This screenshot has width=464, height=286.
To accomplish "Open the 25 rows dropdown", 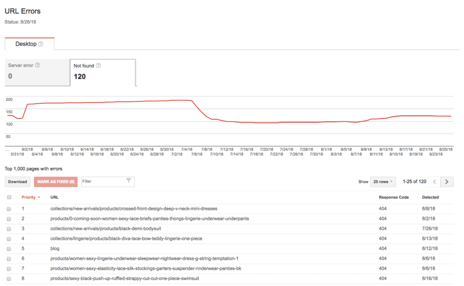I will (383, 182).
